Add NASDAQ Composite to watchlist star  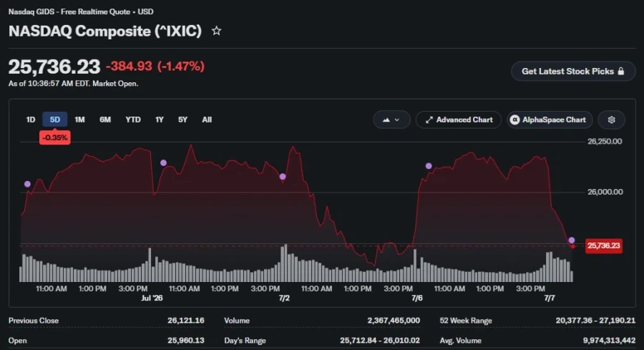pyautogui.click(x=216, y=31)
